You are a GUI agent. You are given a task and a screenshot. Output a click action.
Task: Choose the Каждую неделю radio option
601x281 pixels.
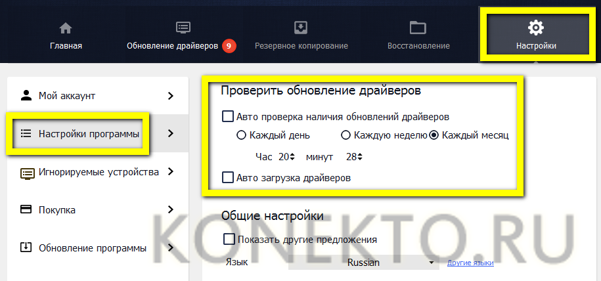point(345,136)
